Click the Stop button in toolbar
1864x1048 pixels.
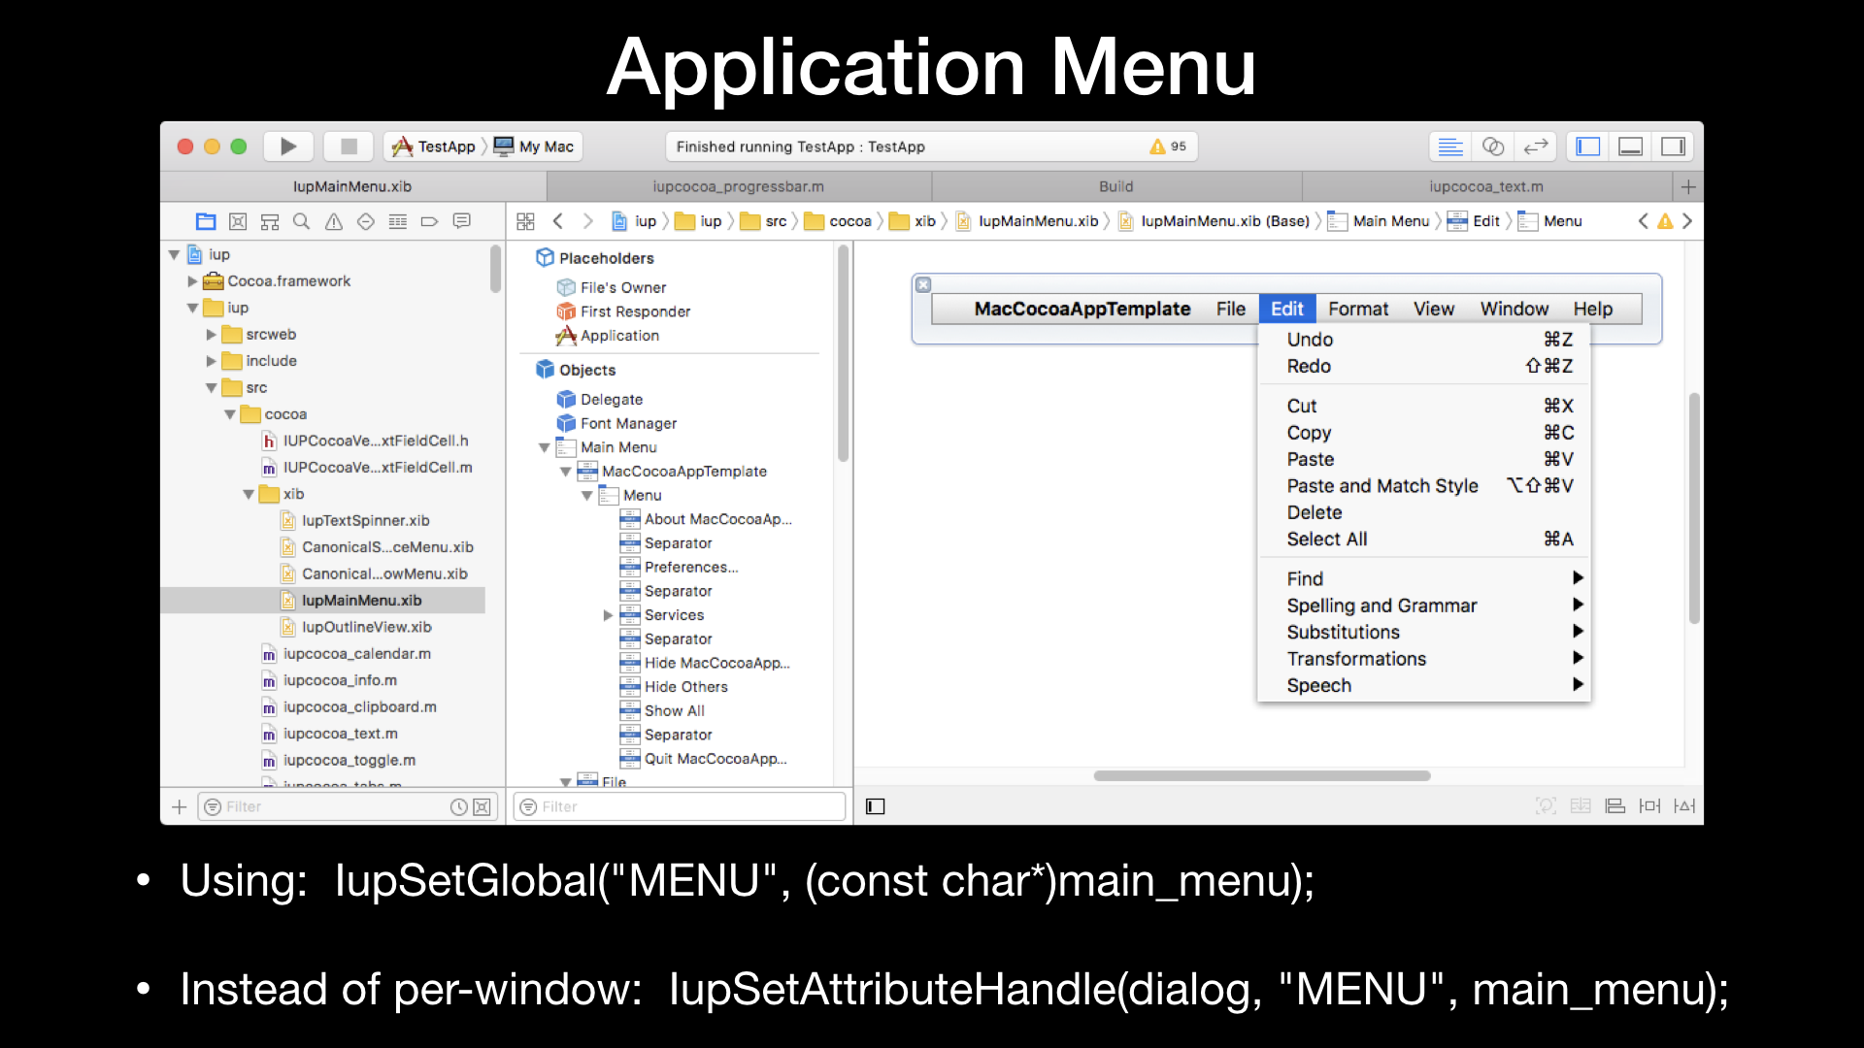349,147
